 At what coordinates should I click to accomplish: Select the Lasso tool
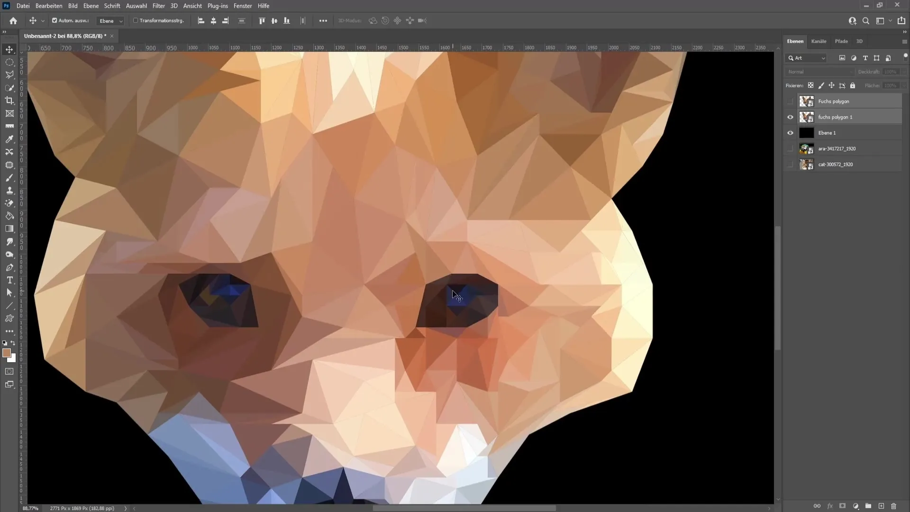[9, 74]
